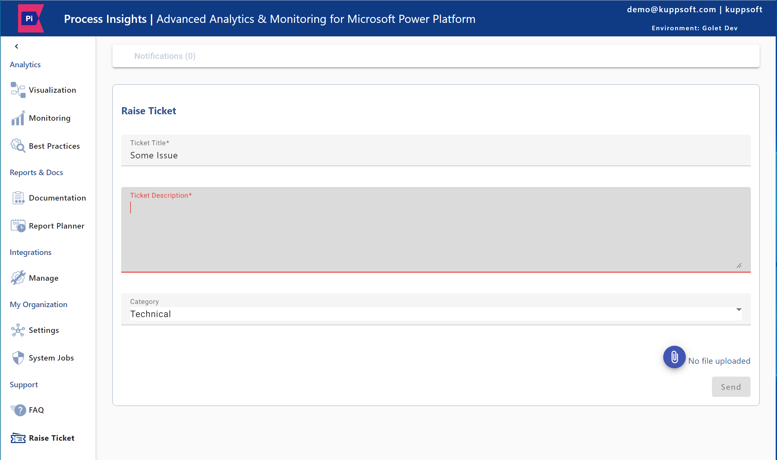Click the Support section heading
777x460 pixels.
coord(24,385)
